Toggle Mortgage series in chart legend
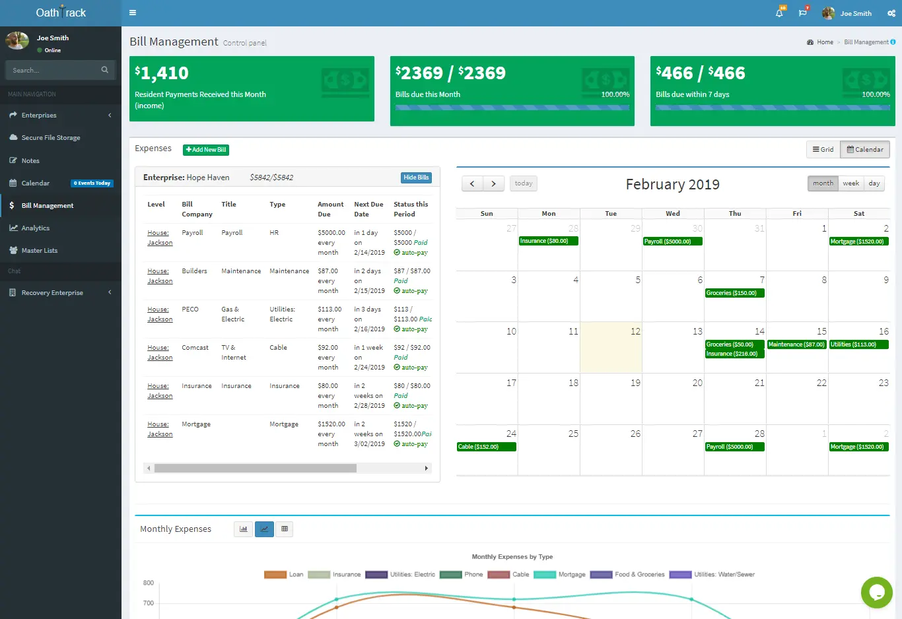This screenshot has height=619, width=902. pos(559,574)
